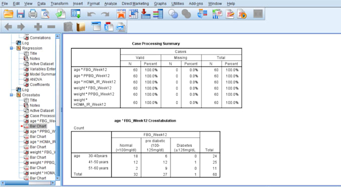
Task: Click the gray Show/Hide book icon
Action: [68, 27]
